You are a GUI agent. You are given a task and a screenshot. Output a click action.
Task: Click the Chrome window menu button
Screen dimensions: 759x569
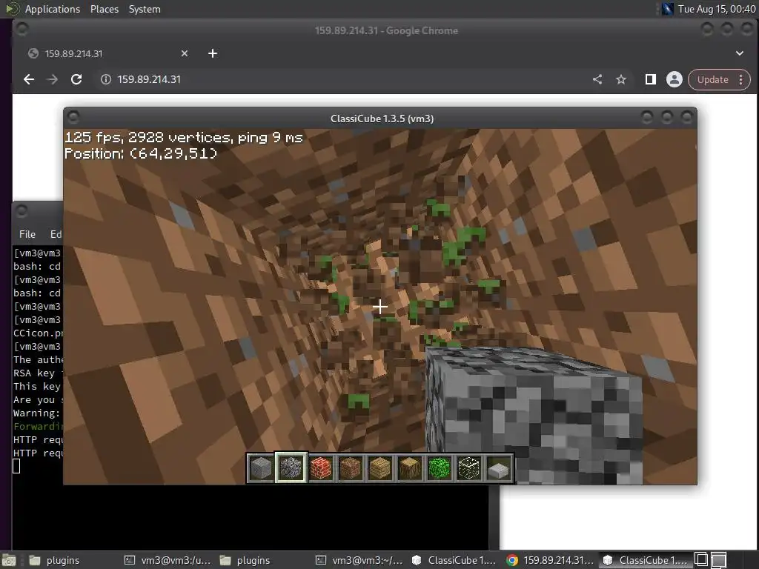click(21, 29)
